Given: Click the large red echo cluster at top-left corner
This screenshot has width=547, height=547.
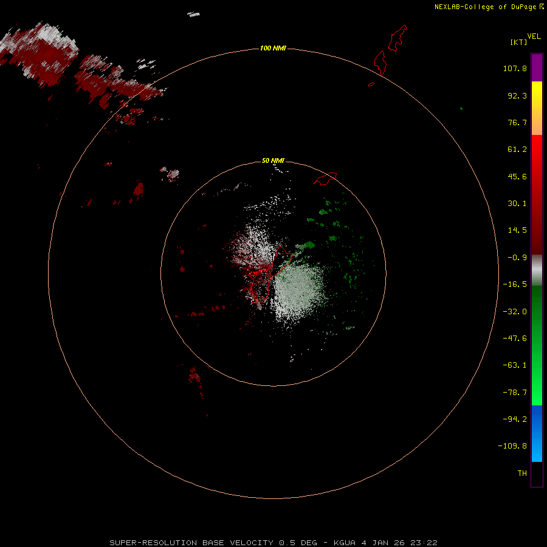Looking at the screenshot, I should click(x=40, y=54).
